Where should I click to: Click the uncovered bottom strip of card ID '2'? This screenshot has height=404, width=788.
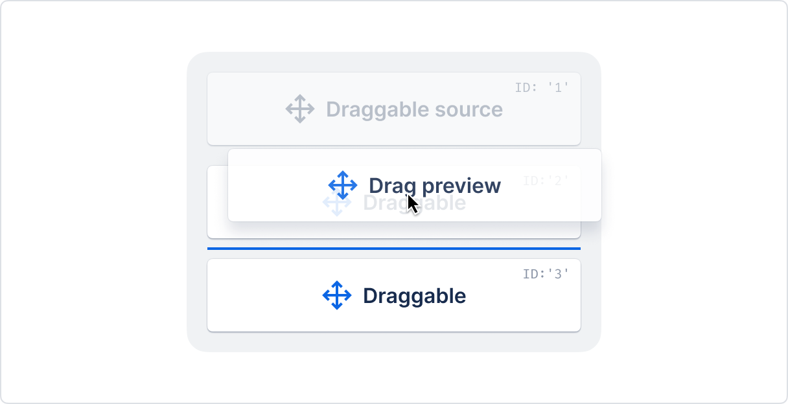click(x=394, y=230)
